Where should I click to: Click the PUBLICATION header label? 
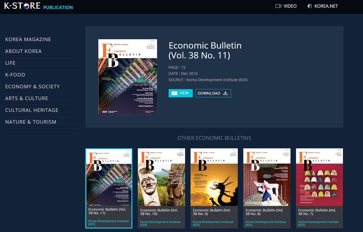58,7
